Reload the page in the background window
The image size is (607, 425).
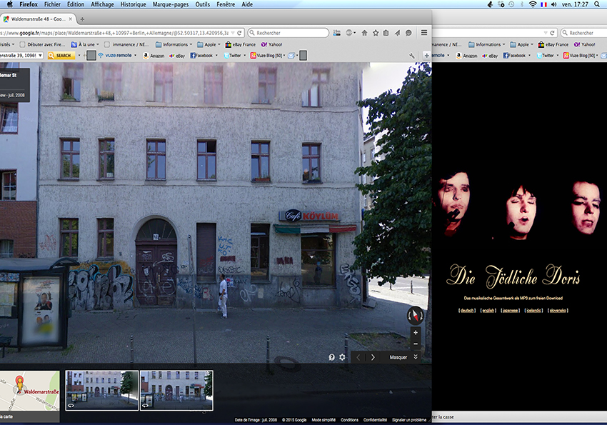(552, 33)
